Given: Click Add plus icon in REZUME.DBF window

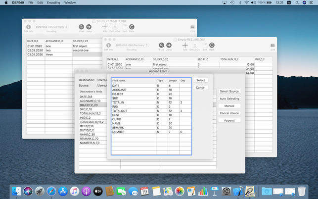Looking at the screenshot, I should 185,45.
